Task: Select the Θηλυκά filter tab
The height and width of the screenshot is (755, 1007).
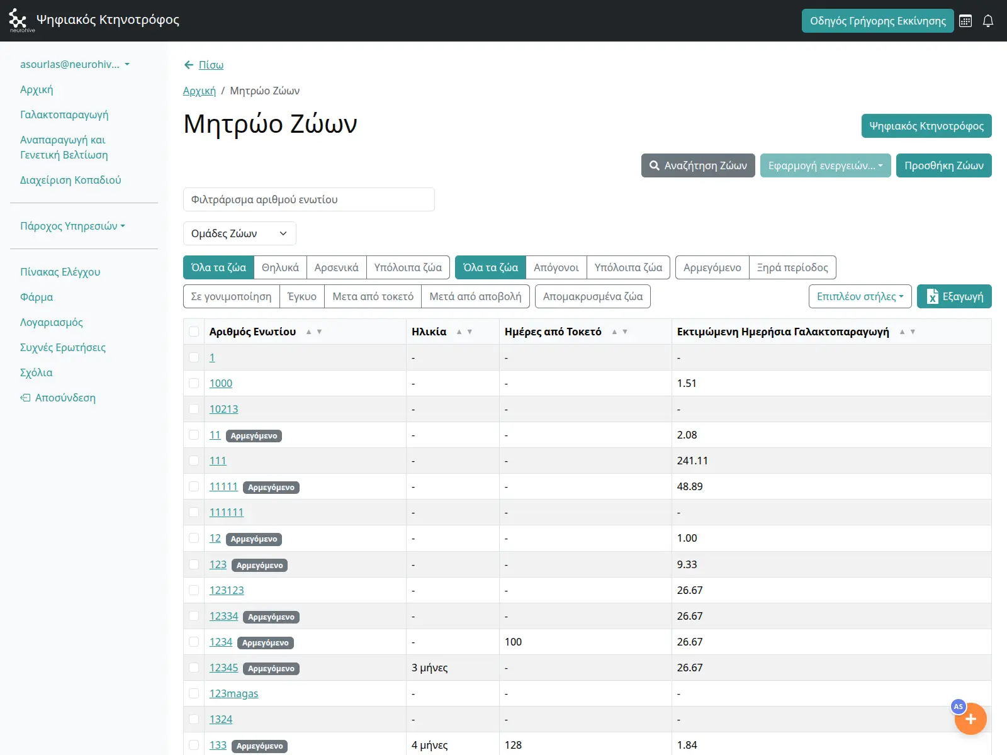Action: [280, 267]
